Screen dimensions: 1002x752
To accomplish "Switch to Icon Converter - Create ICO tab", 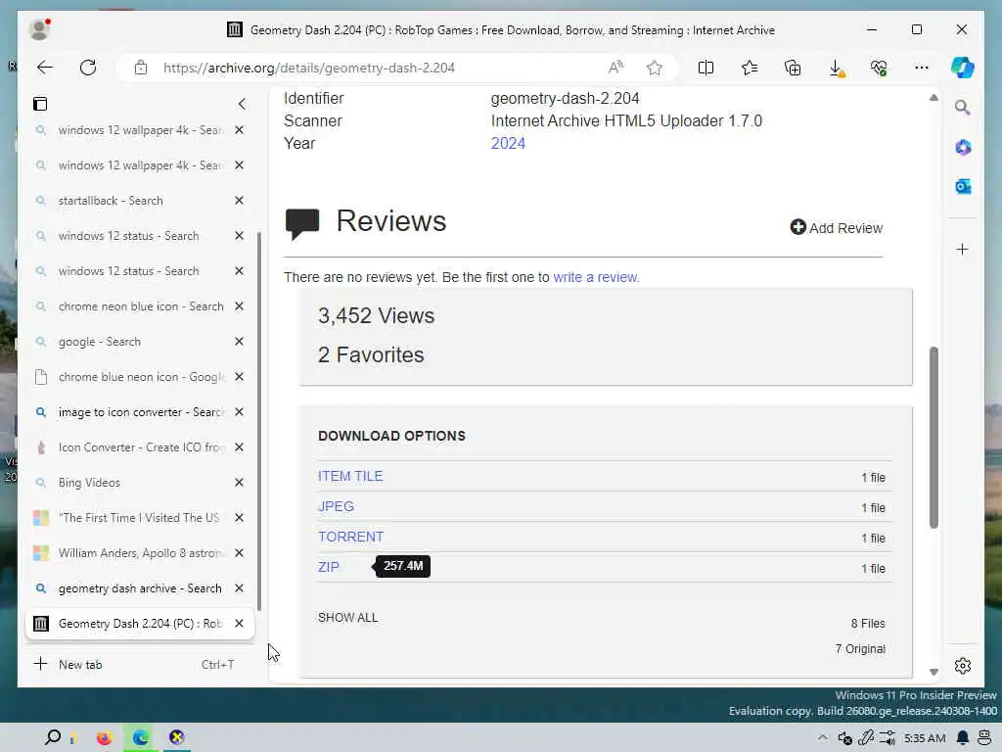I will (130, 447).
